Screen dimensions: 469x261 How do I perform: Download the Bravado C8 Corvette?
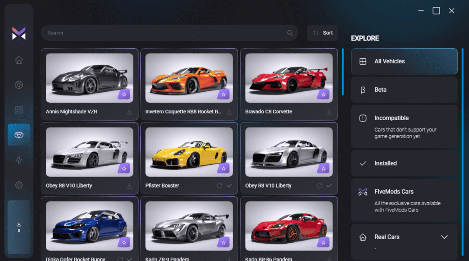point(329,112)
